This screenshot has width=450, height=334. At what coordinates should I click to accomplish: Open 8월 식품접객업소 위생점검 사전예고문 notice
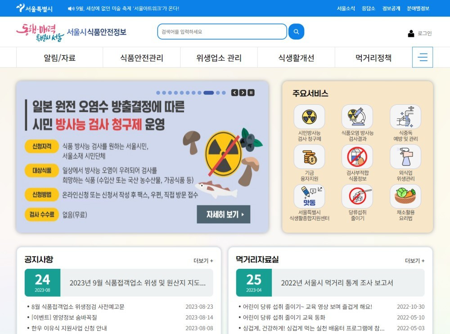pyautogui.click(x=78, y=307)
